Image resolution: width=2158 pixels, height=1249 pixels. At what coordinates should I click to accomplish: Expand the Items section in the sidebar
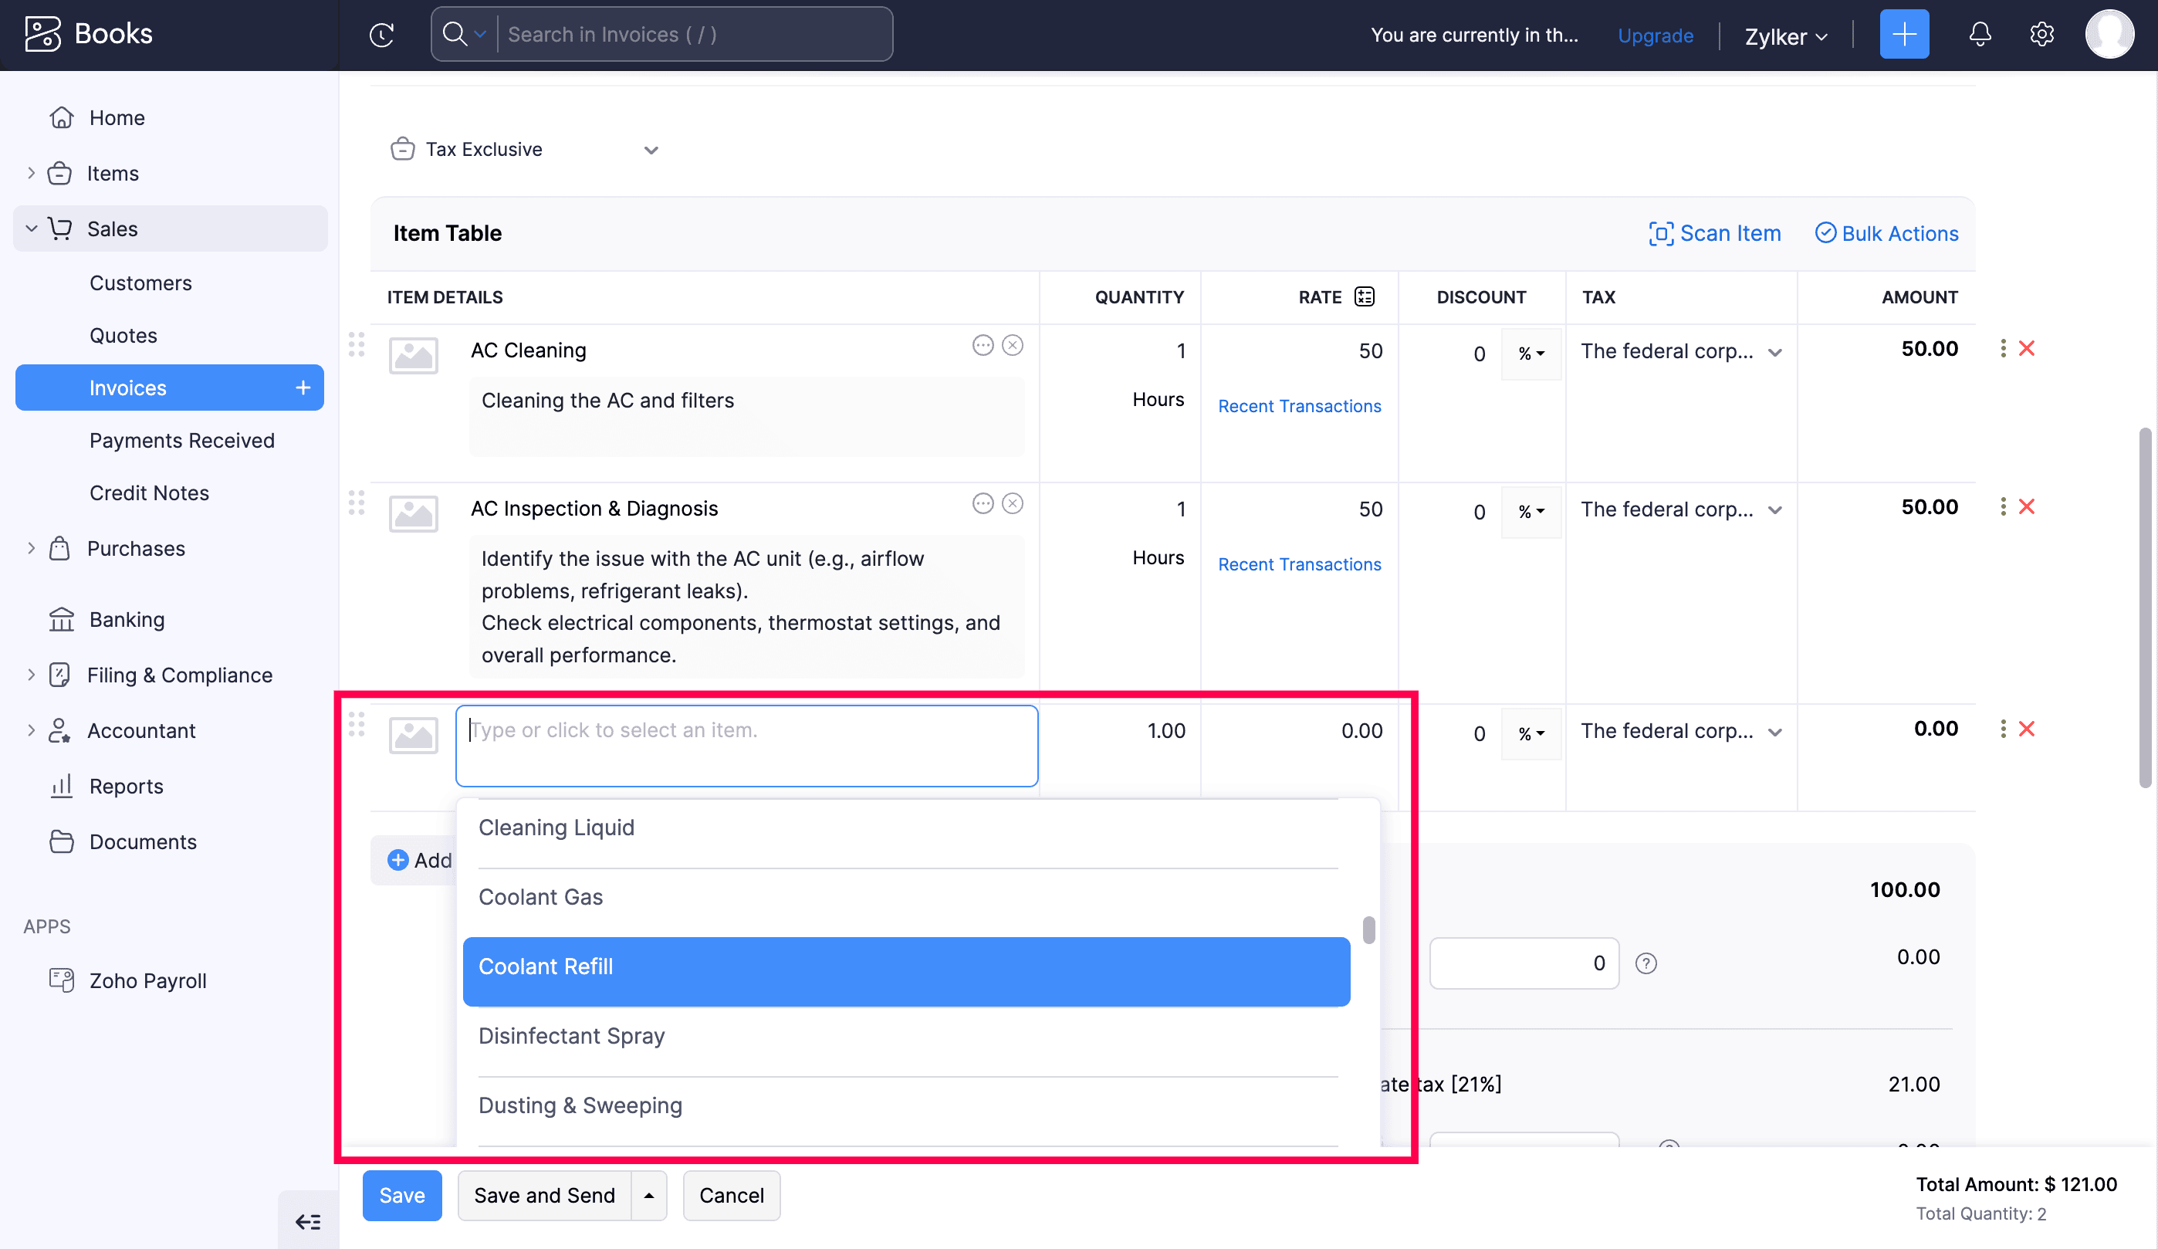(31, 173)
